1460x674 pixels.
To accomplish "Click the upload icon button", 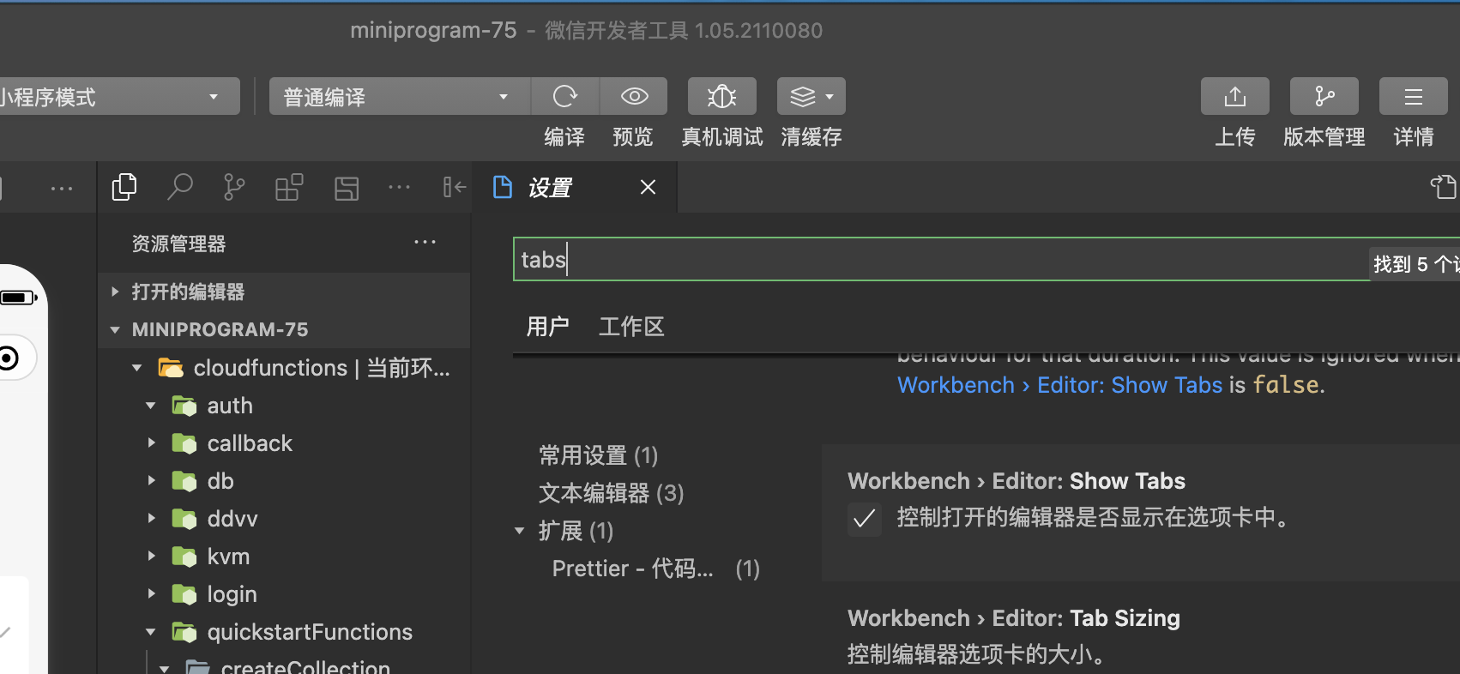I will point(1234,96).
